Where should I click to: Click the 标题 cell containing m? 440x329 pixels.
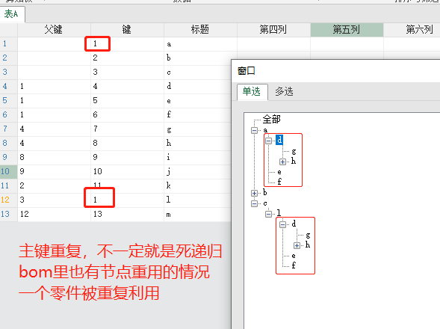pos(200,214)
